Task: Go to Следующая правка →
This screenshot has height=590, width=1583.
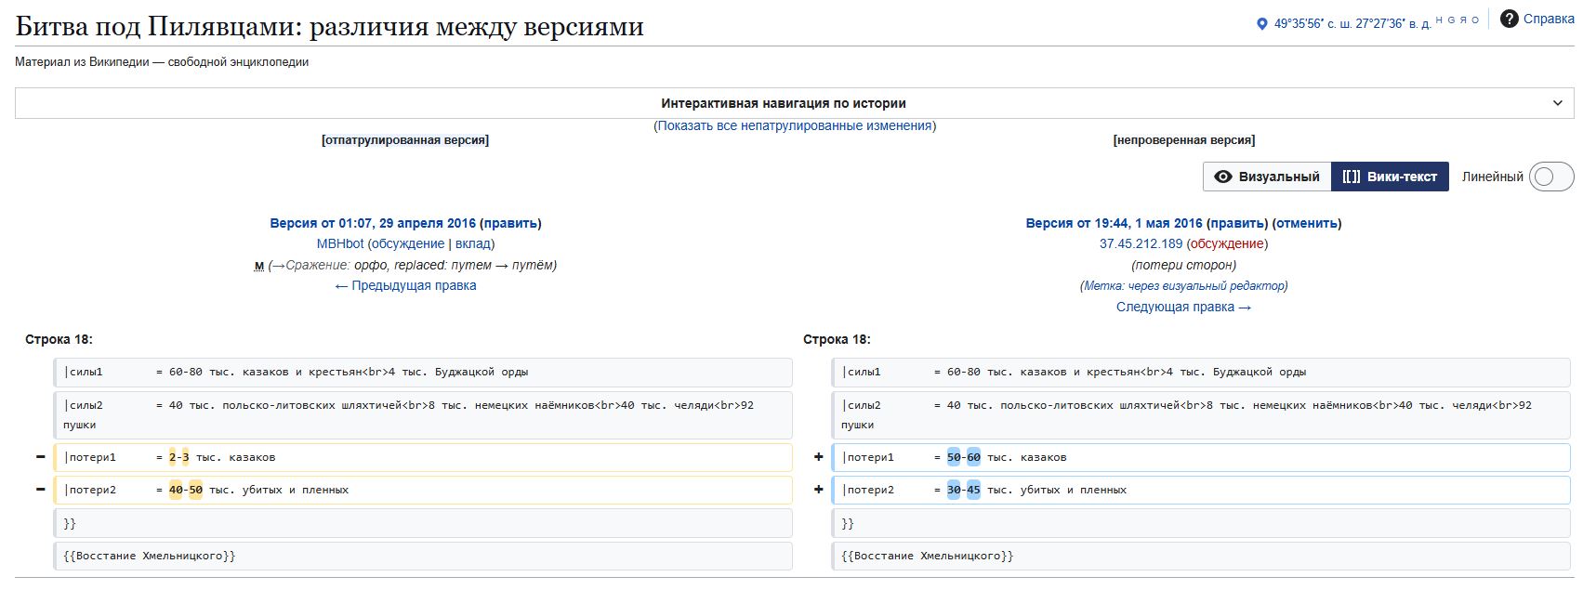Action: (x=1183, y=307)
